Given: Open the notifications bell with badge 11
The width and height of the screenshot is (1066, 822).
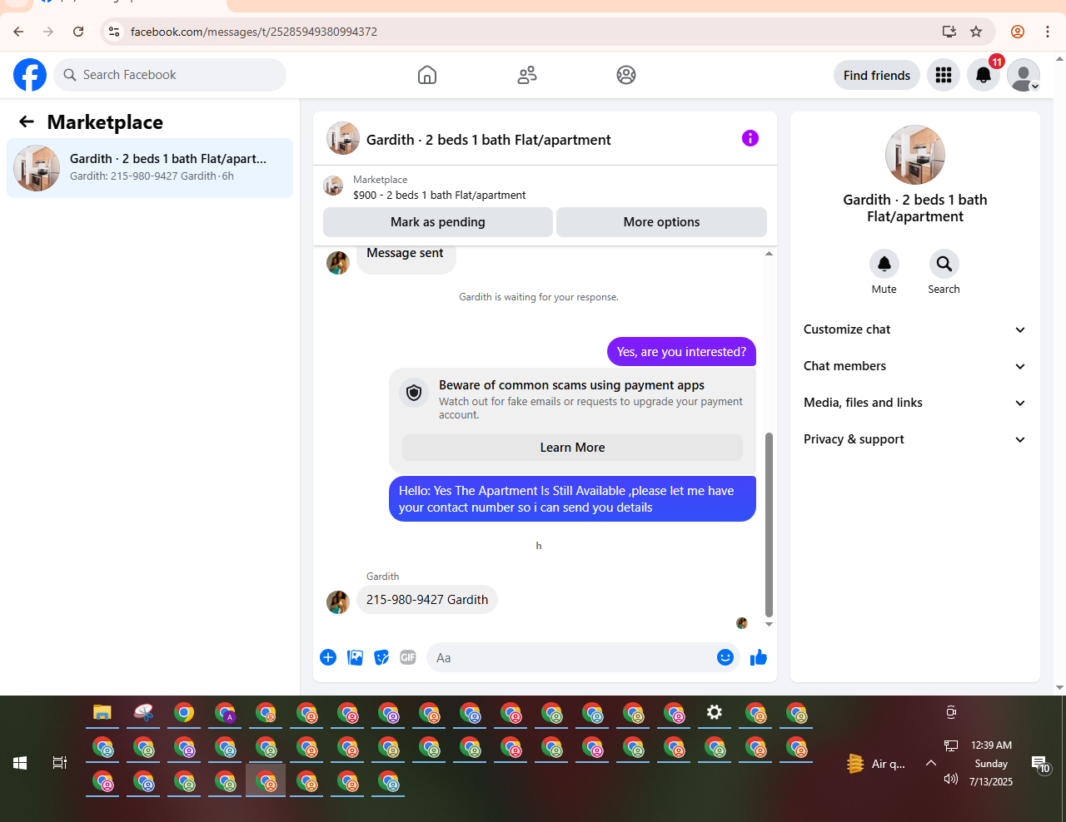Looking at the screenshot, I should coord(984,75).
